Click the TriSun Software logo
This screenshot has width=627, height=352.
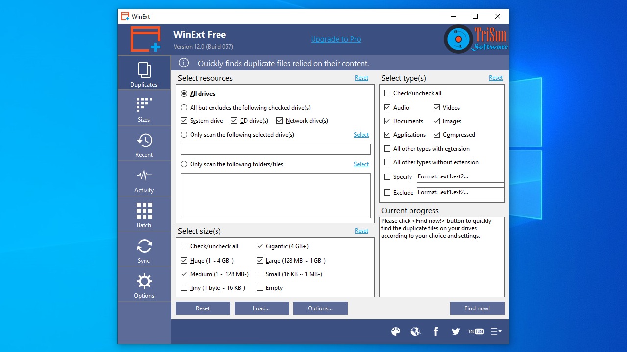476,39
